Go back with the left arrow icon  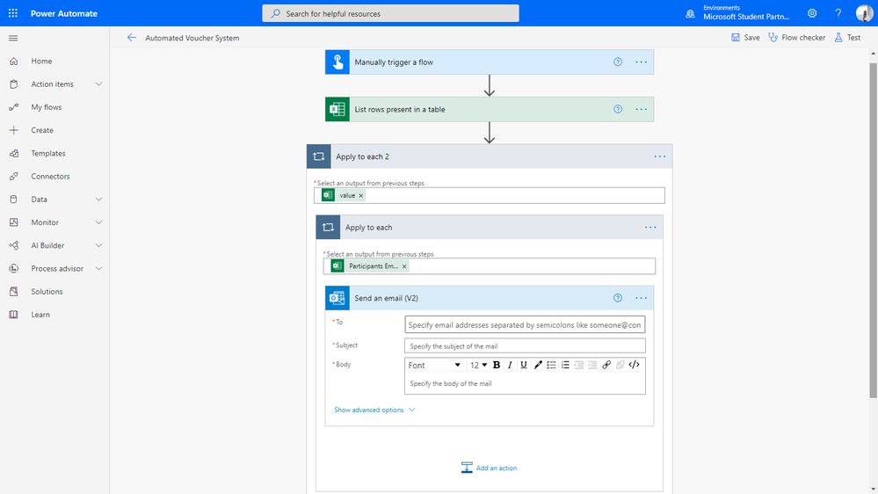coord(132,38)
